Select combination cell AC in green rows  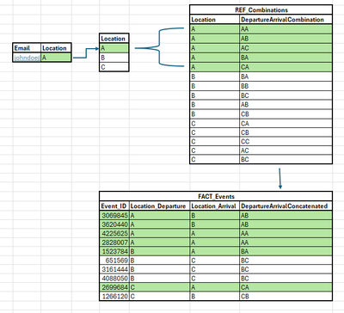(286, 48)
